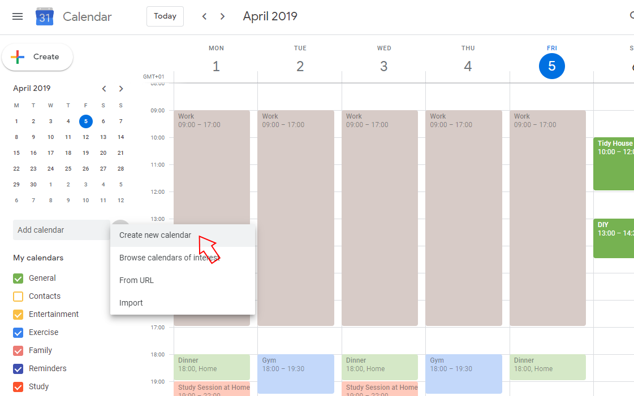634x396 pixels.
Task: Click the General calendar label
Action: [42, 278]
